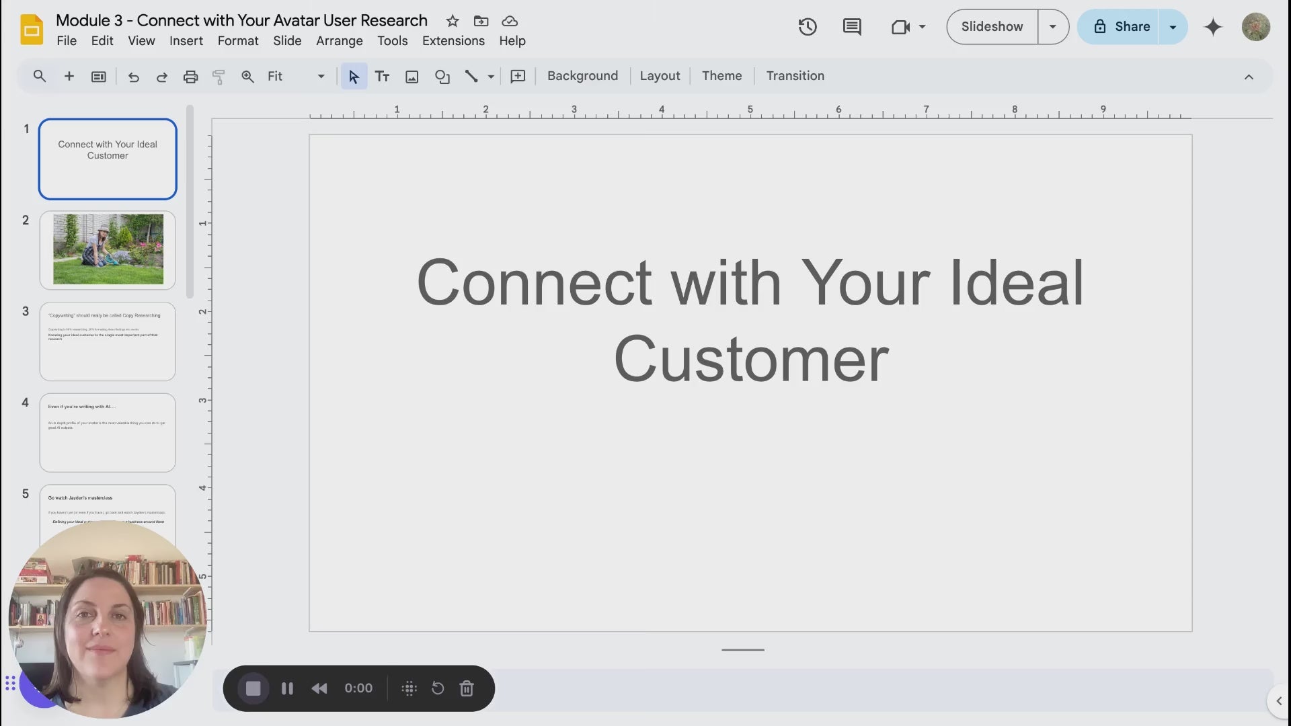Star this presentation

tap(453, 21)
